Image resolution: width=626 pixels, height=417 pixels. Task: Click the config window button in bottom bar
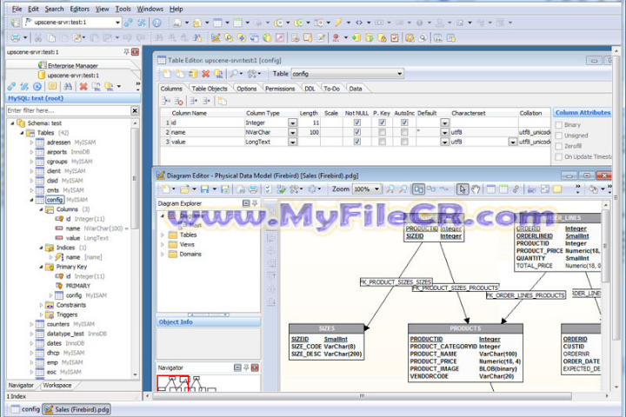point(25,409)
